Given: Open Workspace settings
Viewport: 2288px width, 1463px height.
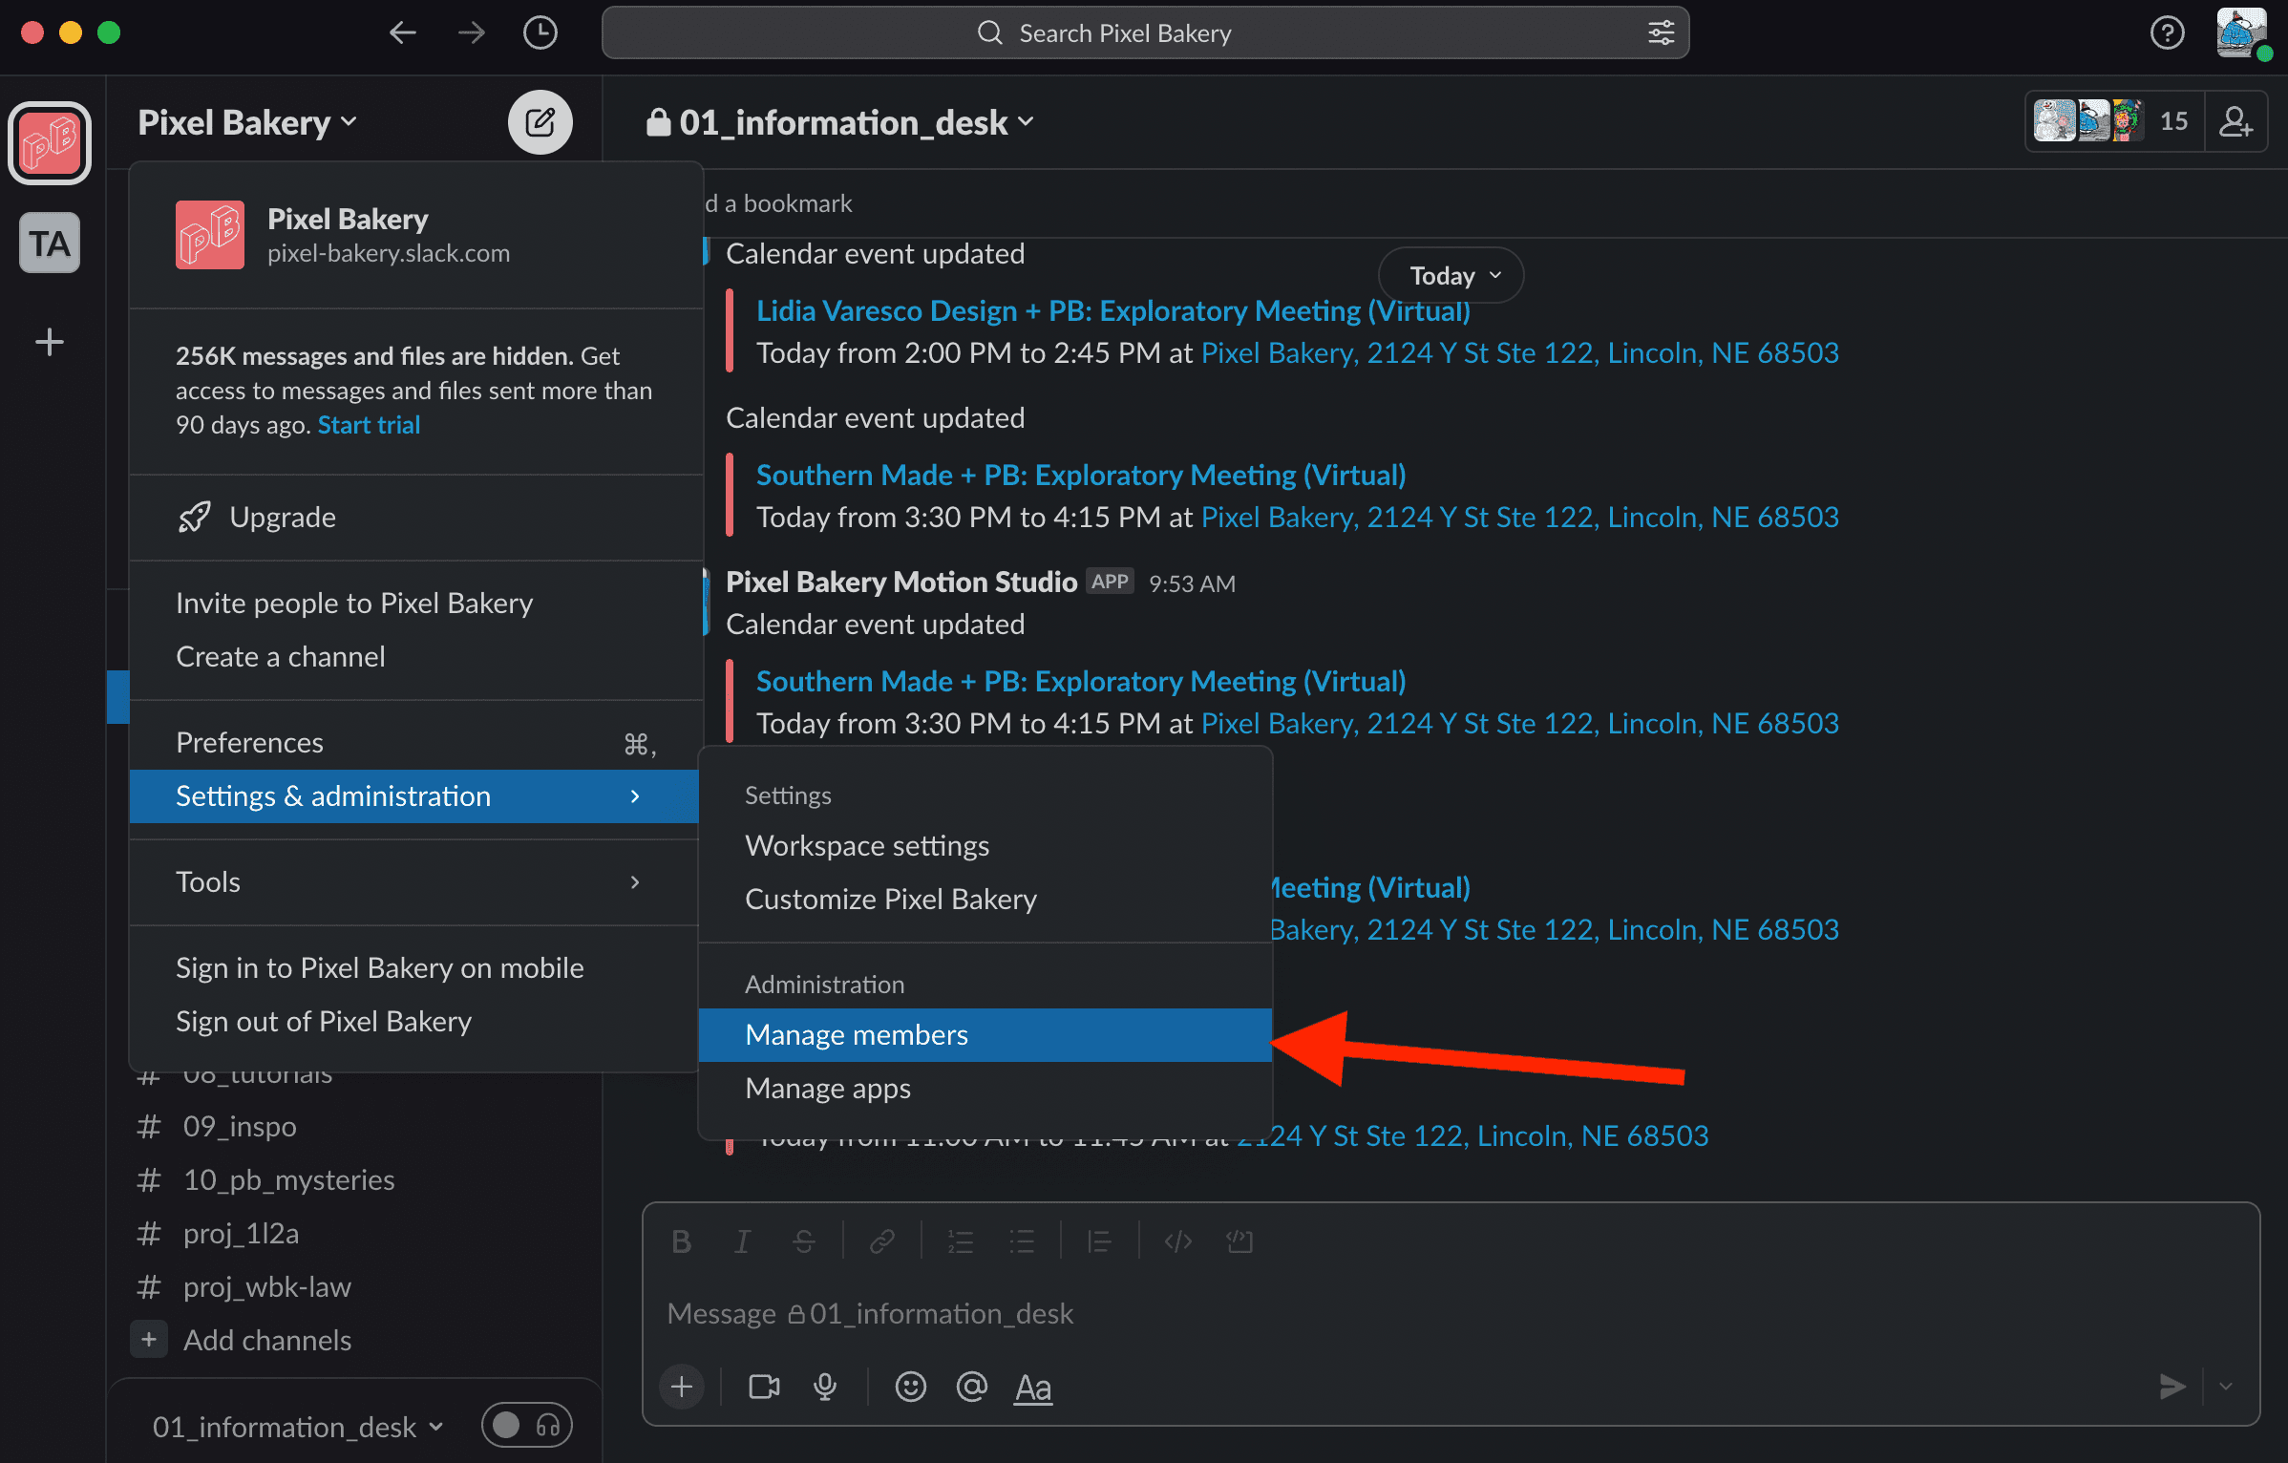Looking at the screenshot, I should (985, 845).
